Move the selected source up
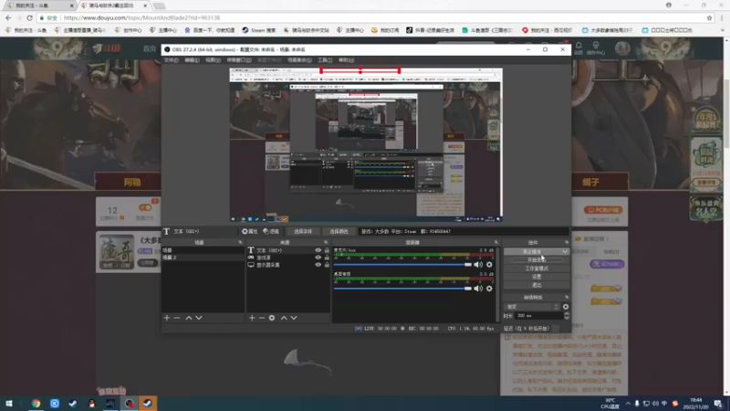730x411 pixels. pyautogui.click(x=284, y=318)
